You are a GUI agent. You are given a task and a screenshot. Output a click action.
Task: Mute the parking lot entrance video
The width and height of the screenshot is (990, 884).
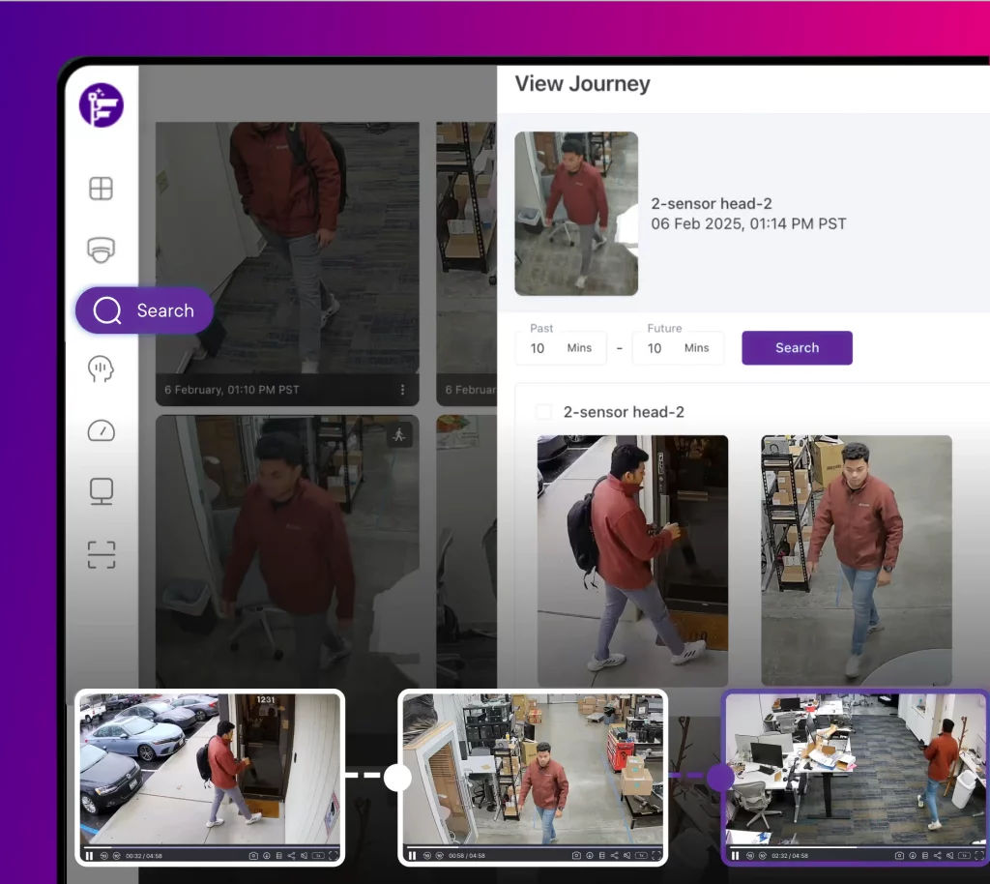click(x=304, y=855)
